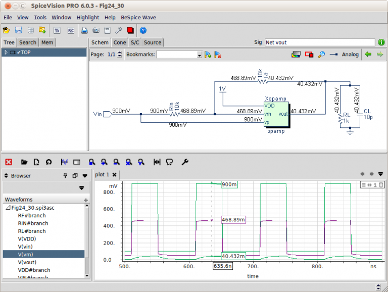
Task: Click the printer icon in the toolbar
Action: click(85, 30)
